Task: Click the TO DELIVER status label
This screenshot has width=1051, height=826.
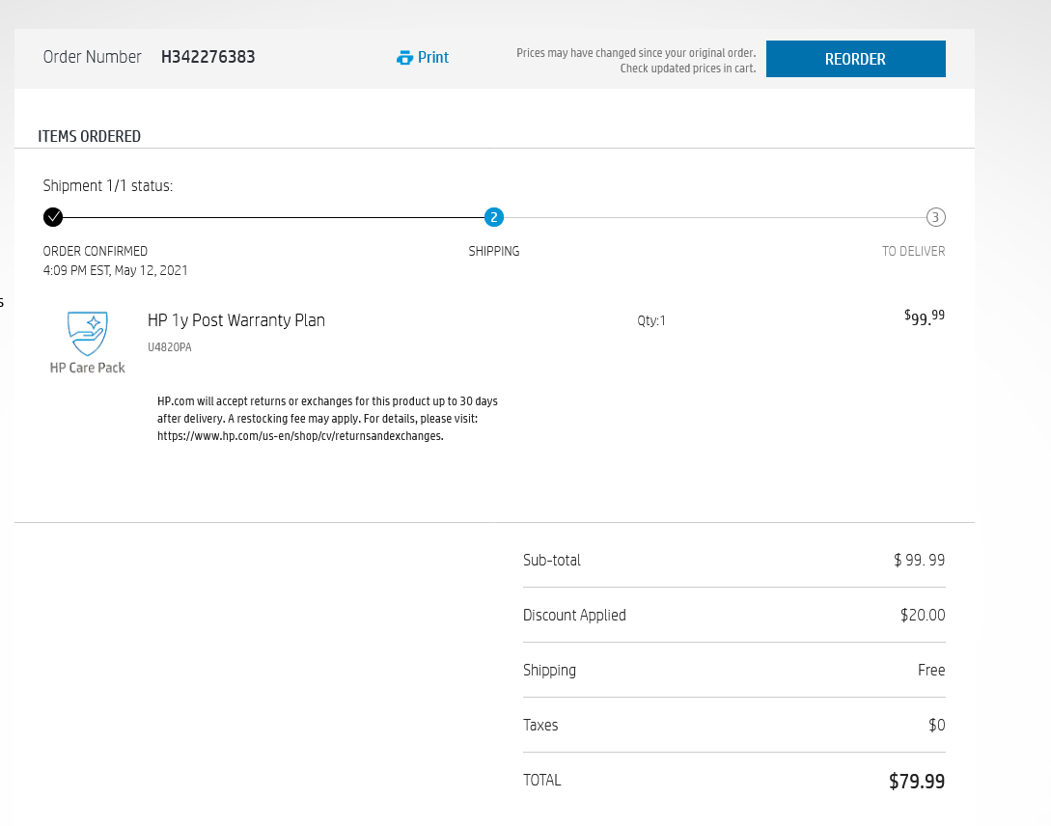Action: (x=913, y=251)
